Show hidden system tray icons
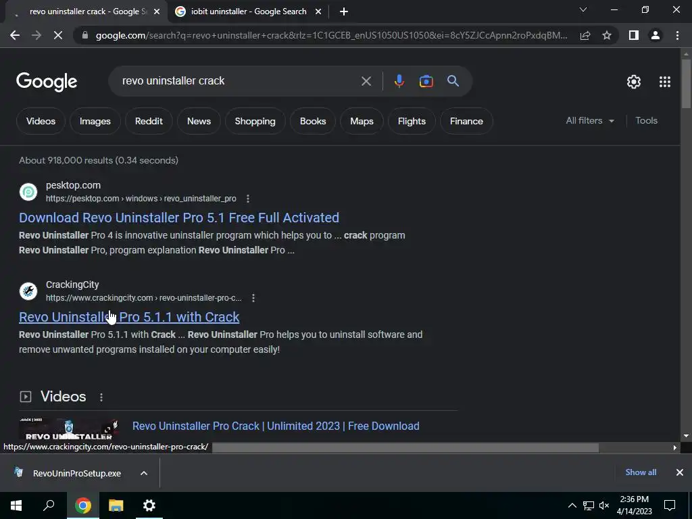This screenshot has width=692, height=519. 572,505
